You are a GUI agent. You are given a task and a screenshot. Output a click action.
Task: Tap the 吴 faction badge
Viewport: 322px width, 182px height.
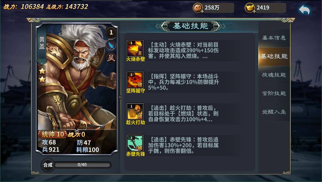click(111, 58)
